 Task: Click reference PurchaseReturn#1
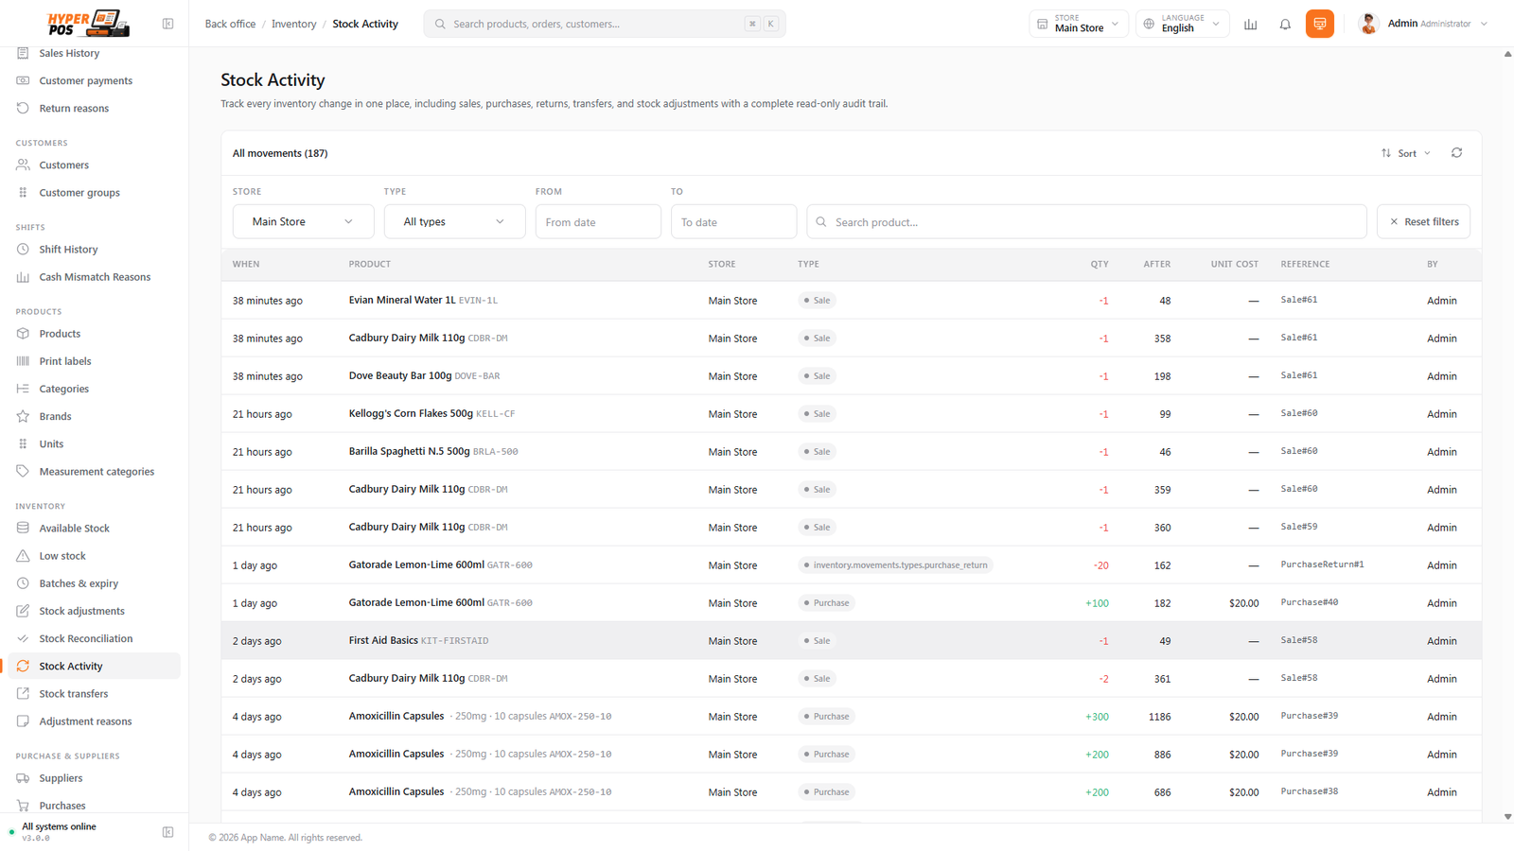point(1322,564)
